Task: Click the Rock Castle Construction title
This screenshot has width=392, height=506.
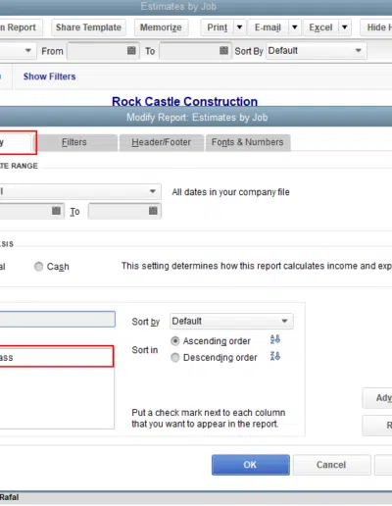Action: point(184,101)
